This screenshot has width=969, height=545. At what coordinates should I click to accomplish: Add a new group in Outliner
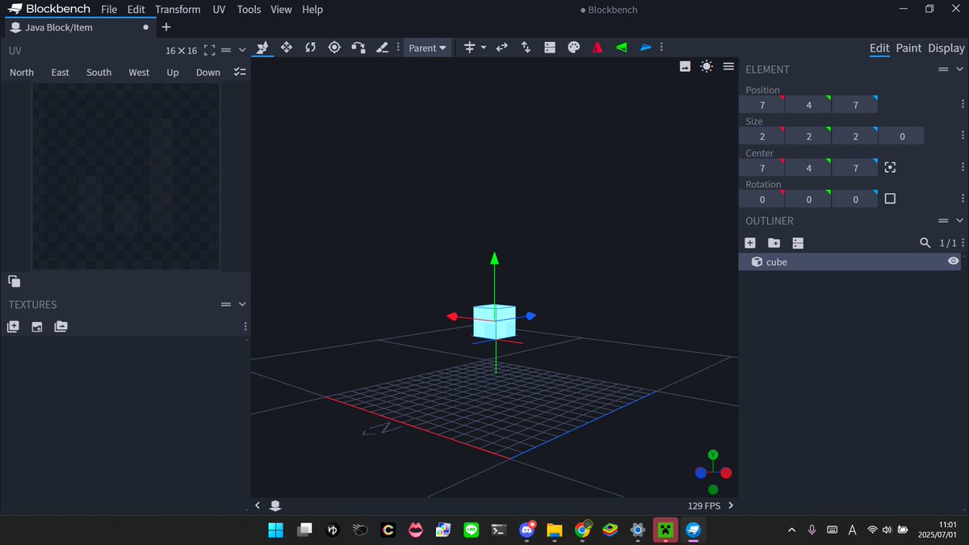click(774, 243)
